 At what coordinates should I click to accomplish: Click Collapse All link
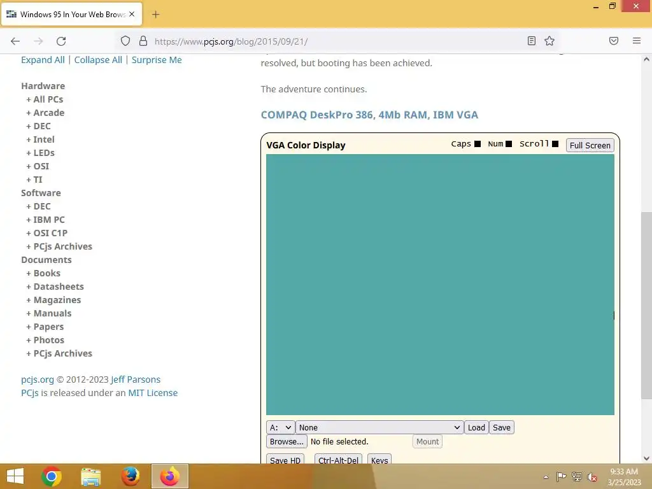[98, 60]
